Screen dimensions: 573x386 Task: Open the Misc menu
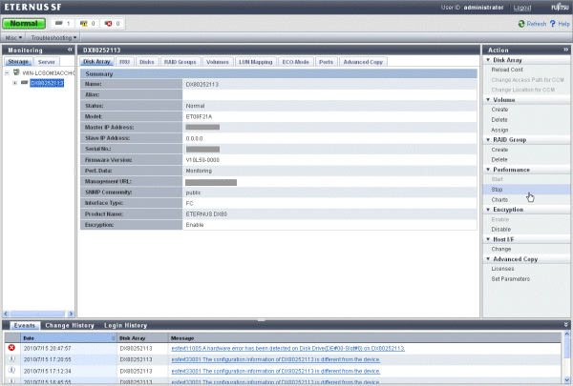coord(13,37)
